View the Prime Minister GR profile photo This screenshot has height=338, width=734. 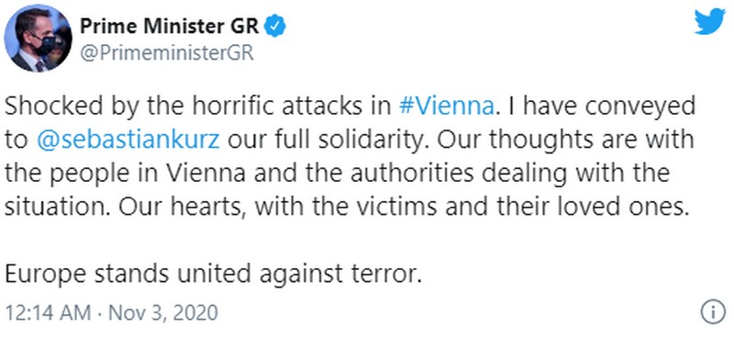point(39,39)
